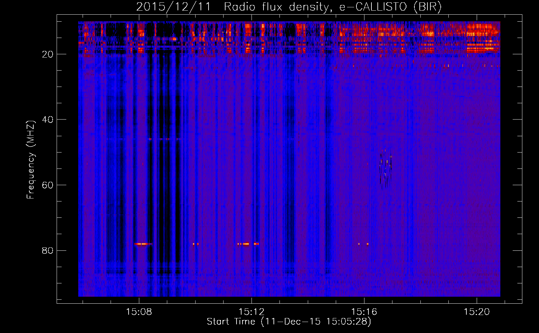Screen dimensions: 539x333
Task: Click the 80 MHz frequency tick label
Action: tap(48, 250)
